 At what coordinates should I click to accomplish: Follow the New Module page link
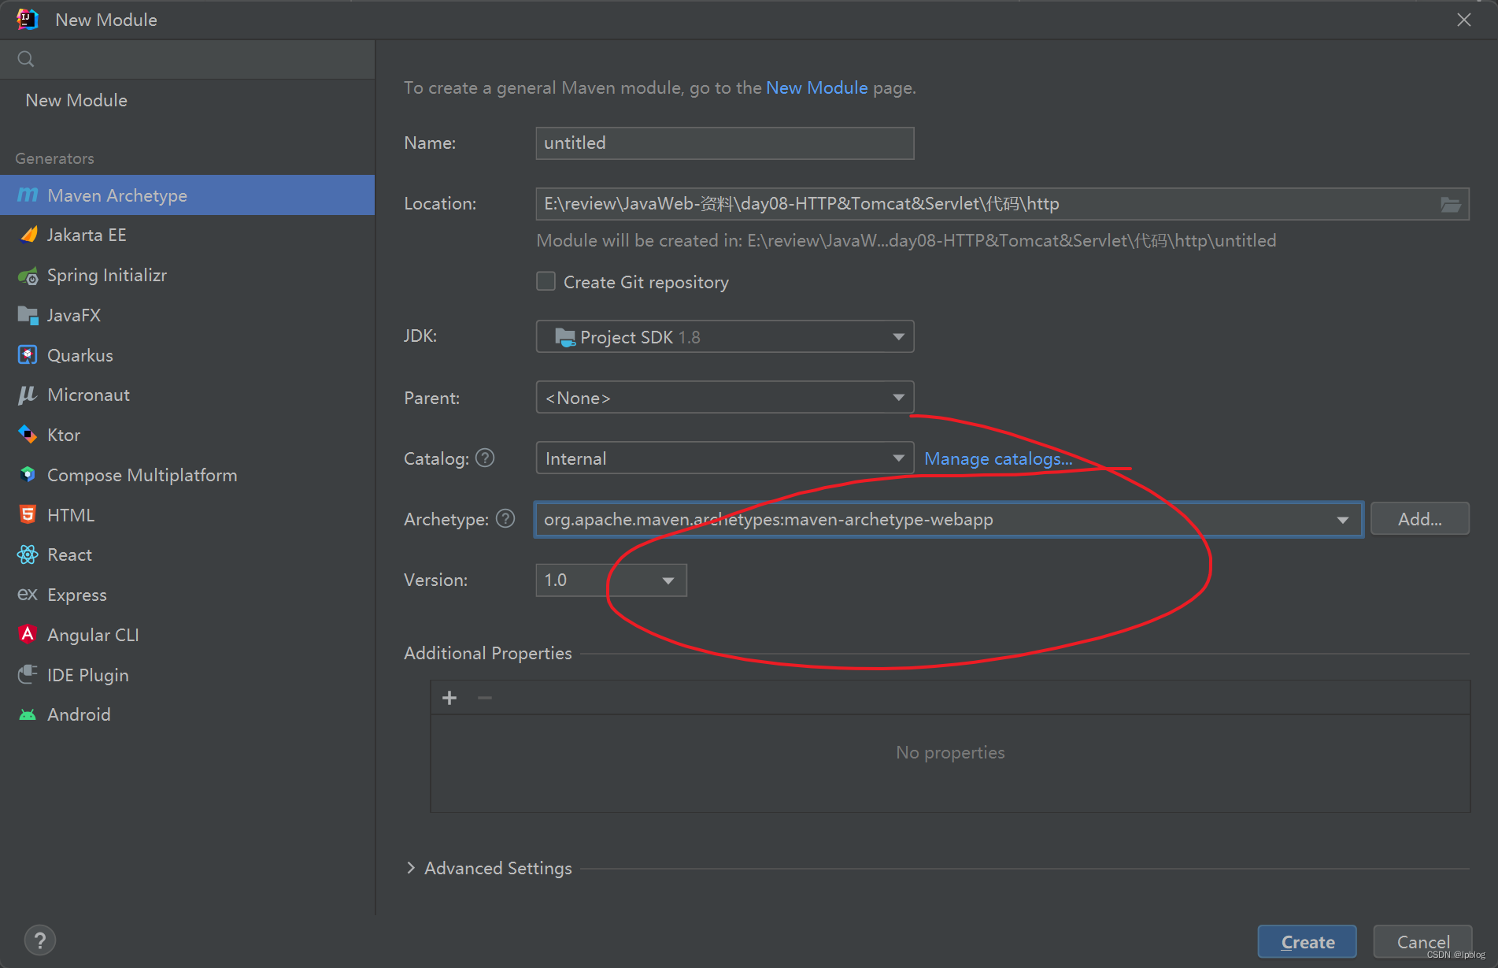pyautogui.click(x=816, y=87)
